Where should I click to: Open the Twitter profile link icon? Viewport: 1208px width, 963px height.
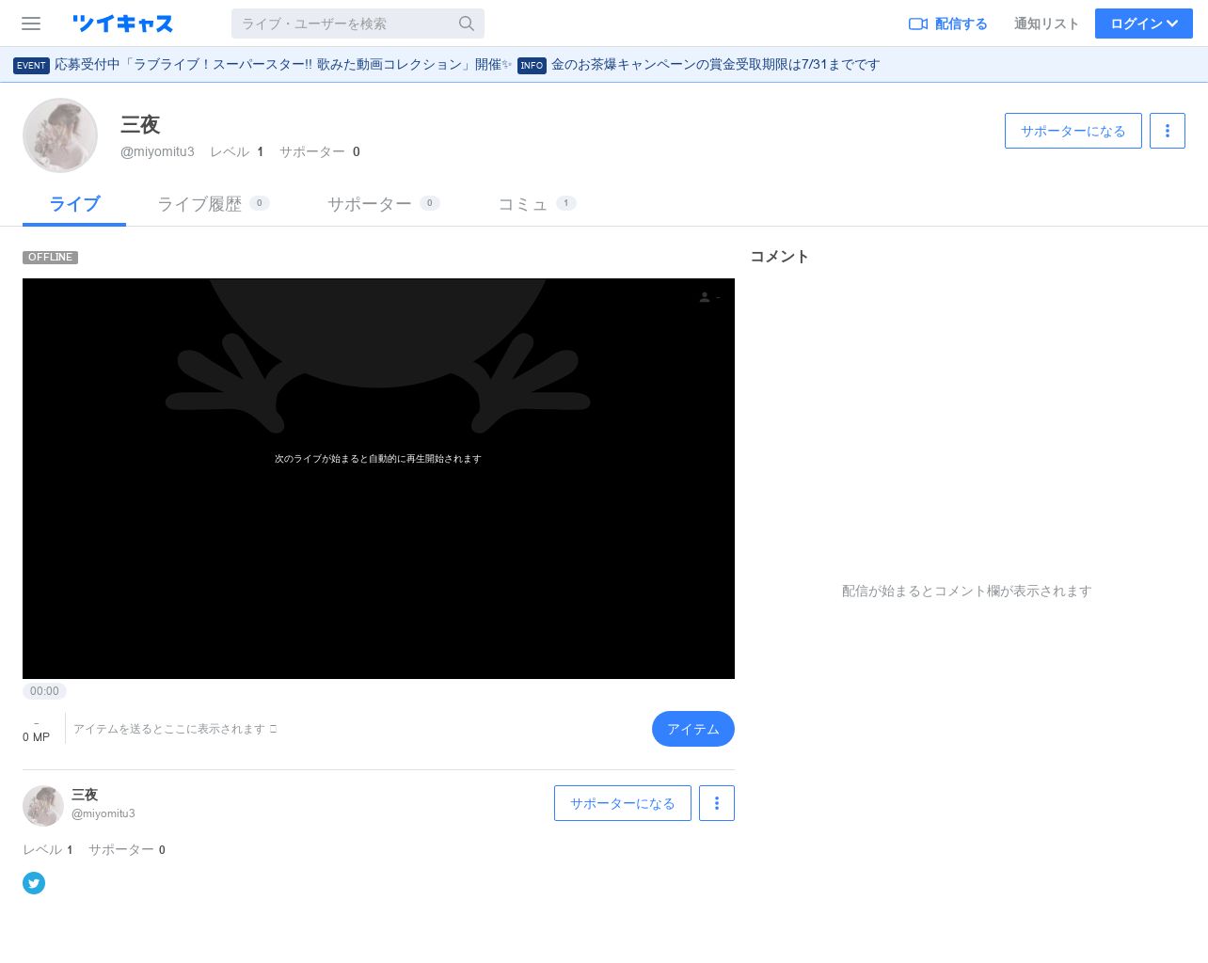coord(34,883)
